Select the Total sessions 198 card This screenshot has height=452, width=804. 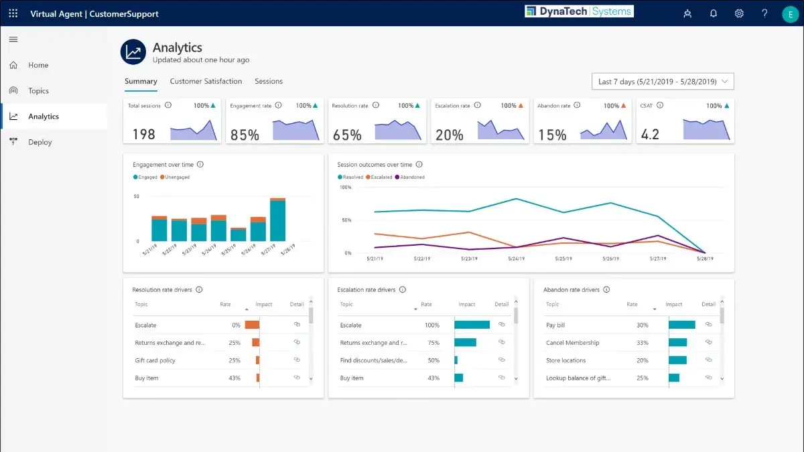pos(173,121)
